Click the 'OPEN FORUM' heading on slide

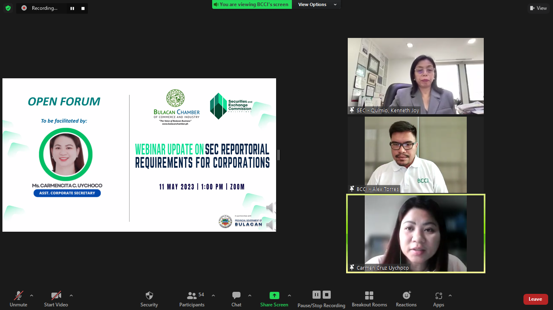[x=64, y=102]
